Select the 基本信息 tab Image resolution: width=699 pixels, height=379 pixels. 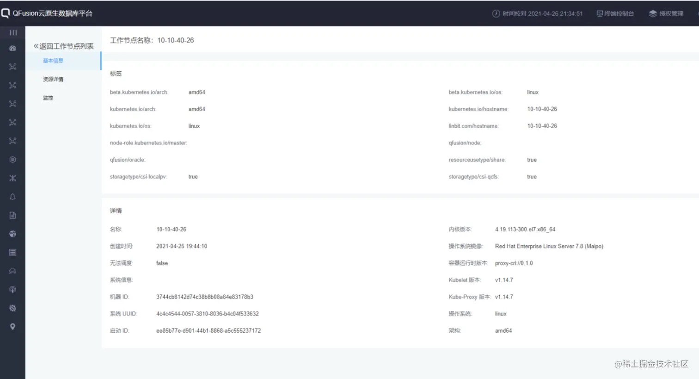(53, 61)
